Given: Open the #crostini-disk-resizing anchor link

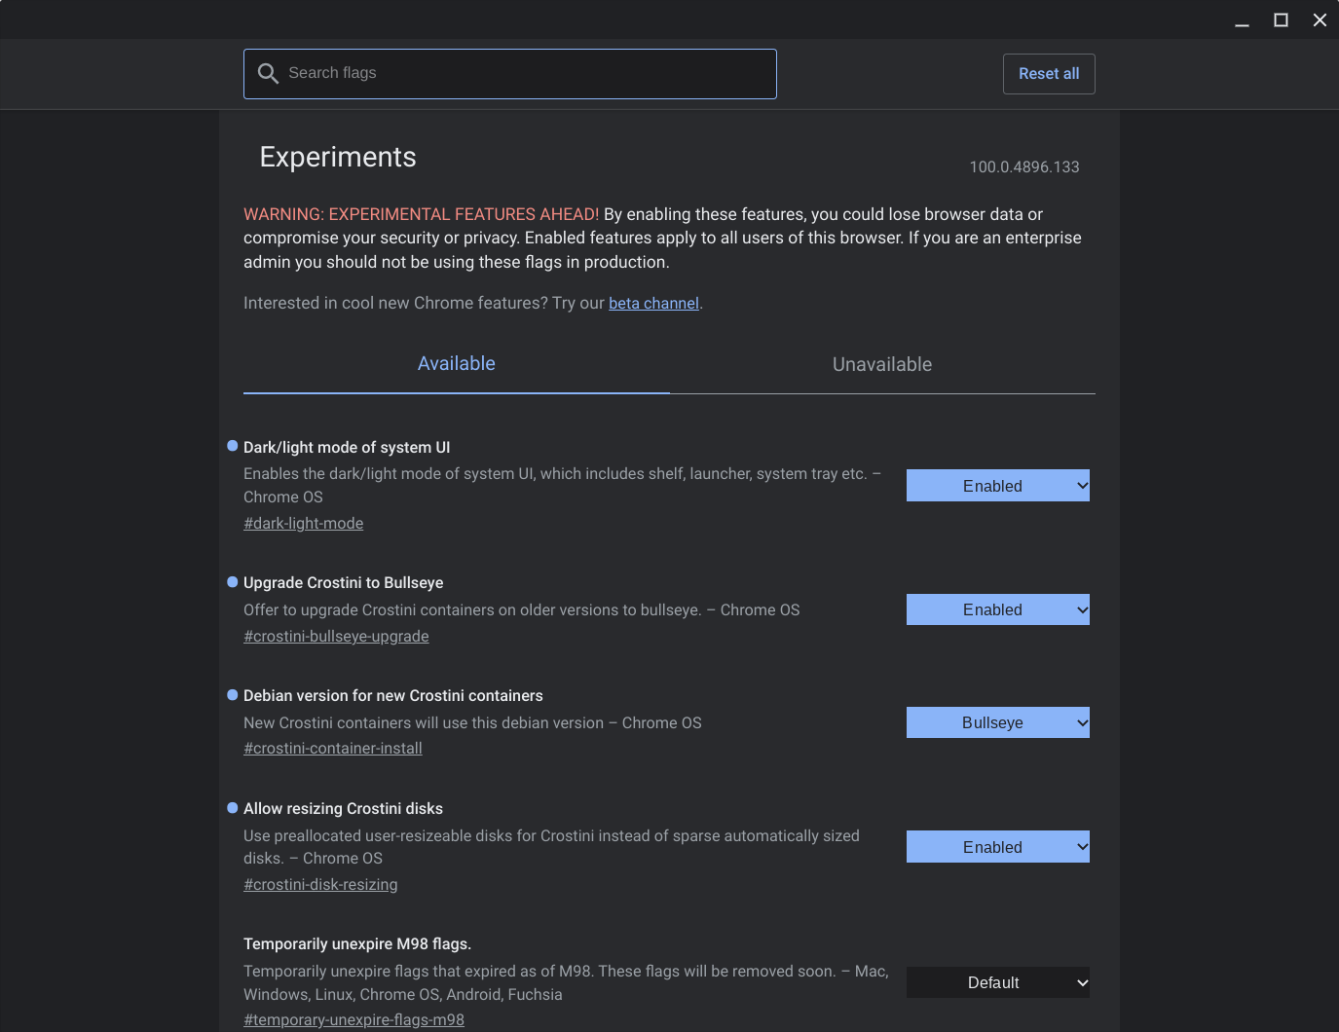Looking at the screenshot, I should (320, 884).
